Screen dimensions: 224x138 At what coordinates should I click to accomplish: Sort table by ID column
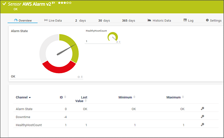(x=63, y=97)
